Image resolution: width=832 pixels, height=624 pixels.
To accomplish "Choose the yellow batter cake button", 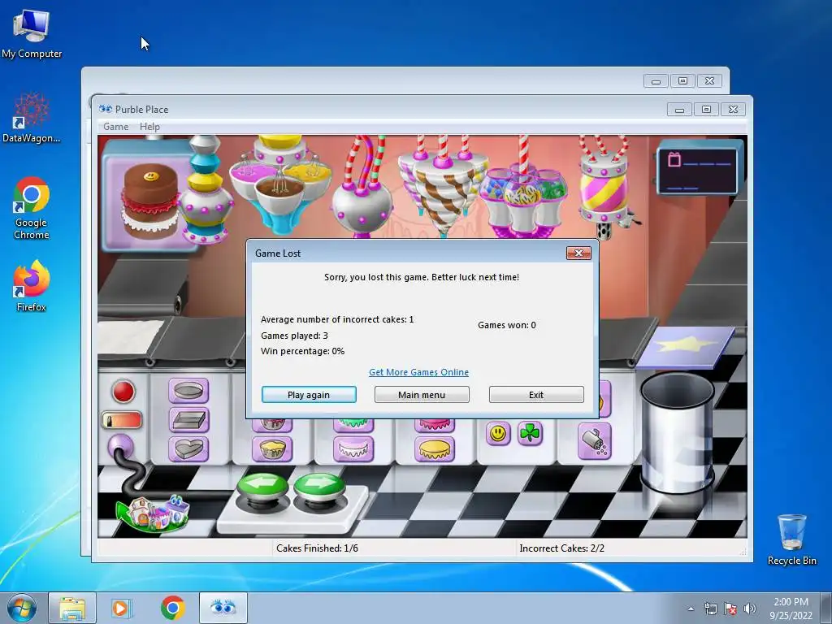I will (272, 449).
